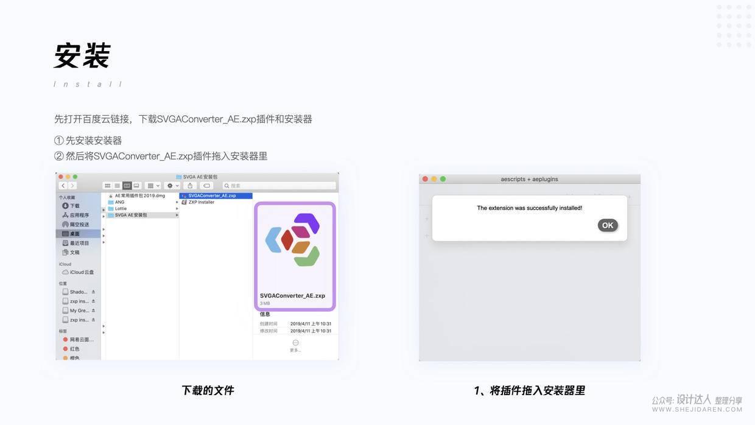Go forward in the Finder window
755x425 pixels.
[72, 186]
